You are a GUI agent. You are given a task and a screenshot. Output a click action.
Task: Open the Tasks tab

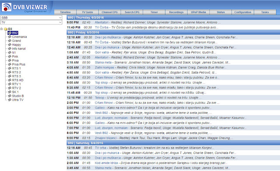265,12
